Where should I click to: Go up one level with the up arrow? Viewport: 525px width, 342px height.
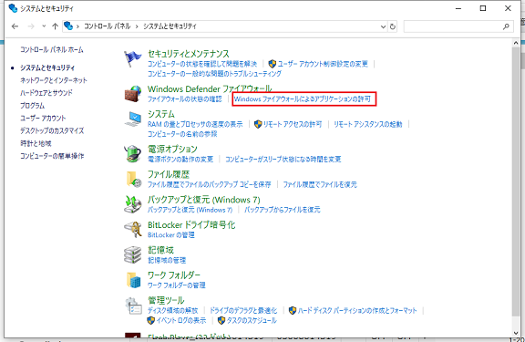[x=55, y=26]
